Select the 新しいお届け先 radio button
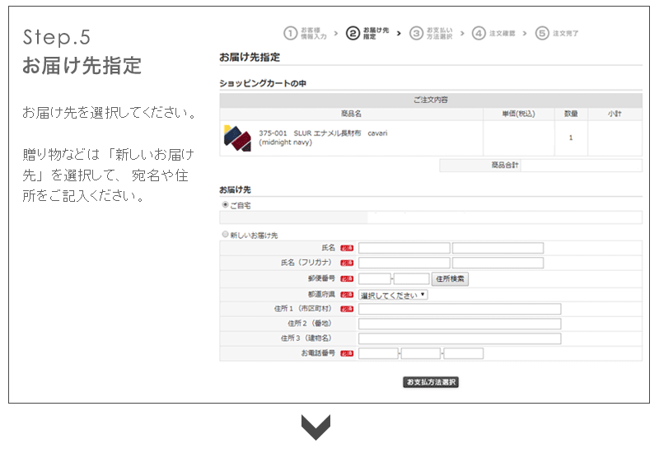 [x=225, y=235]
